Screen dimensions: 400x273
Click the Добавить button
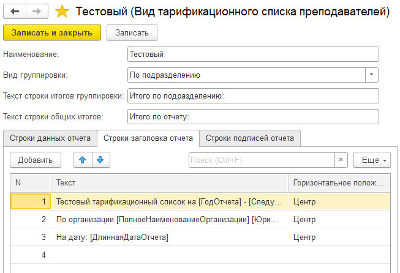click(x=35, y=160)
